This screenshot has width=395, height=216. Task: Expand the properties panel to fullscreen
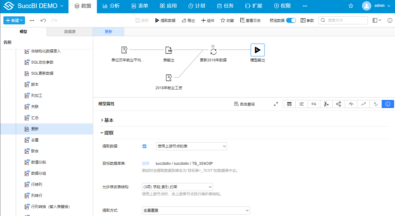pyautogui.click(x=276, y=104)
